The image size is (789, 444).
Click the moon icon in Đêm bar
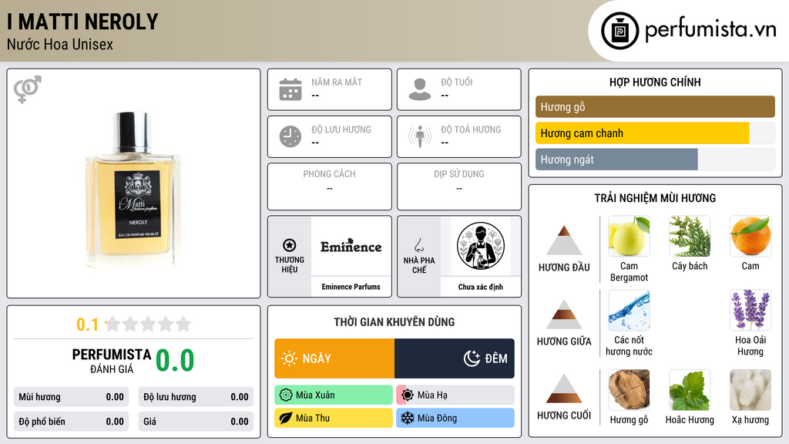pyautogui.click(x=472, y=358)
